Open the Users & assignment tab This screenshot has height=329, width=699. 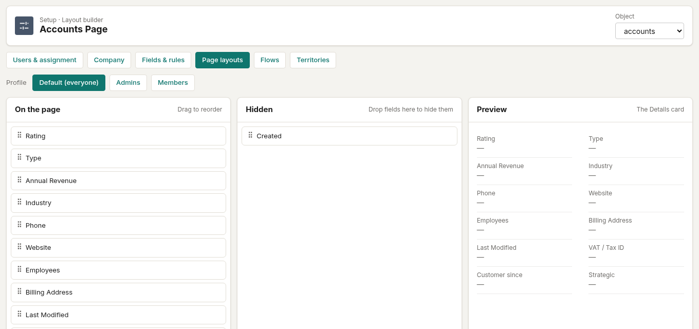(x=45, y=60)
